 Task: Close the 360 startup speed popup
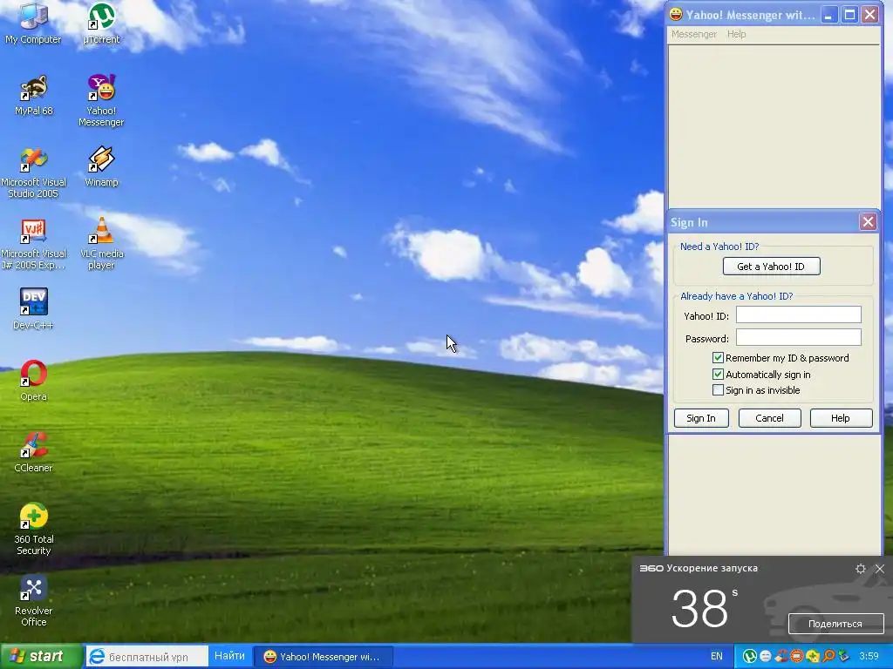pyautogui.click(x=880, y=568)
